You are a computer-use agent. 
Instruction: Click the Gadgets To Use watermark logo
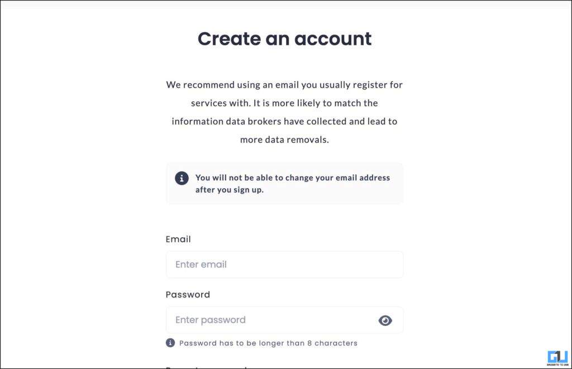tap(558, 358)
